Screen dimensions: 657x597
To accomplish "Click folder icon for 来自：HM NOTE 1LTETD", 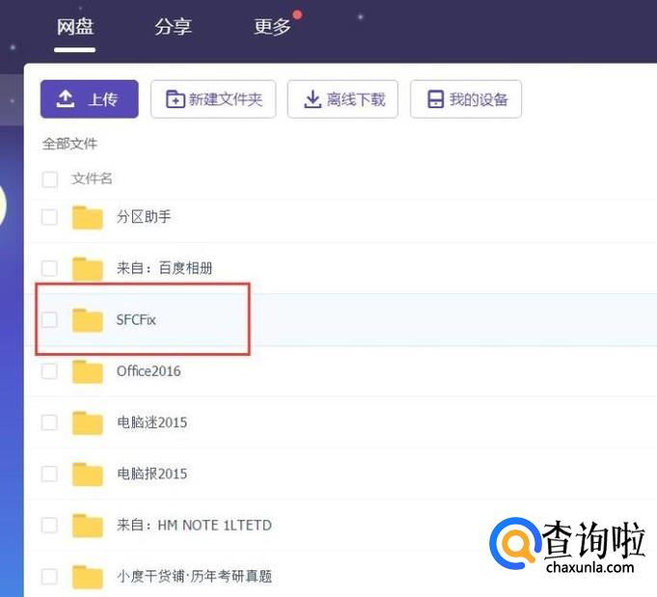I will [88, 526].
